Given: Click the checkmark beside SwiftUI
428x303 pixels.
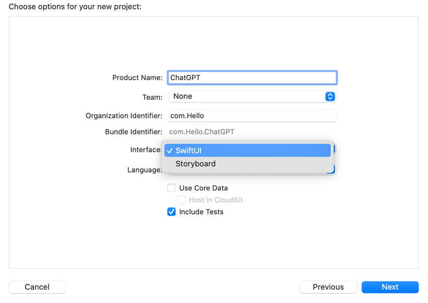Looking at the screenshot, I should pyautogui.click(x=170, y=150).
